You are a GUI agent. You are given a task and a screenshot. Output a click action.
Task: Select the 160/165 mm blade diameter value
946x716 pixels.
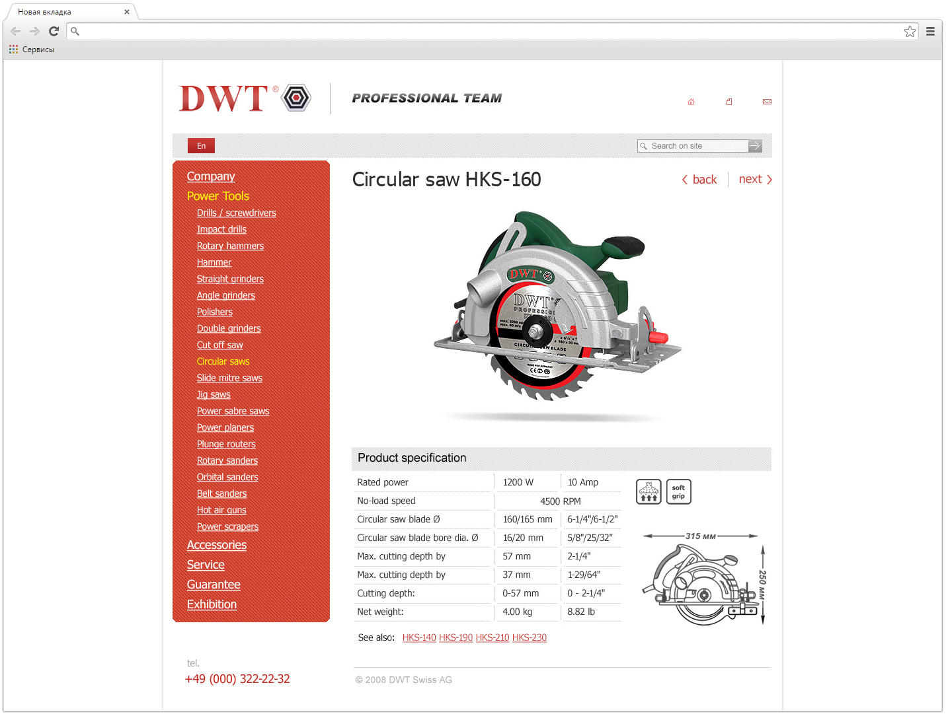[x=528, y=519]
